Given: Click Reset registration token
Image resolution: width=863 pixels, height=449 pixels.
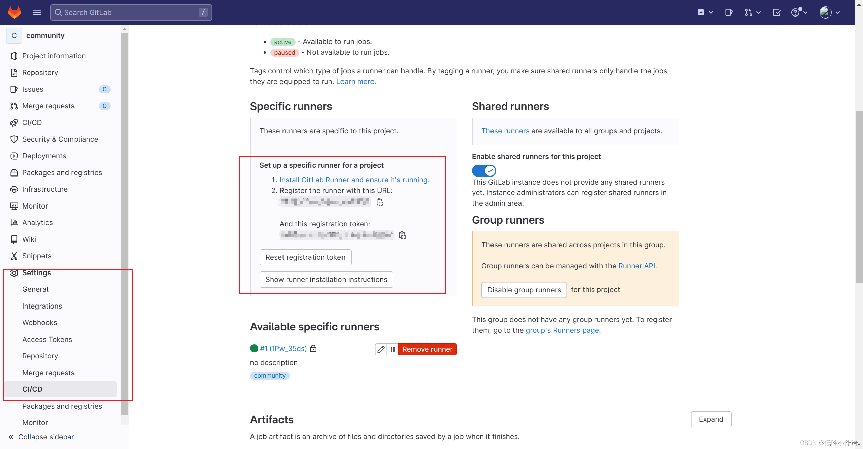Looking at the screenshot, I should coord(305,257).
